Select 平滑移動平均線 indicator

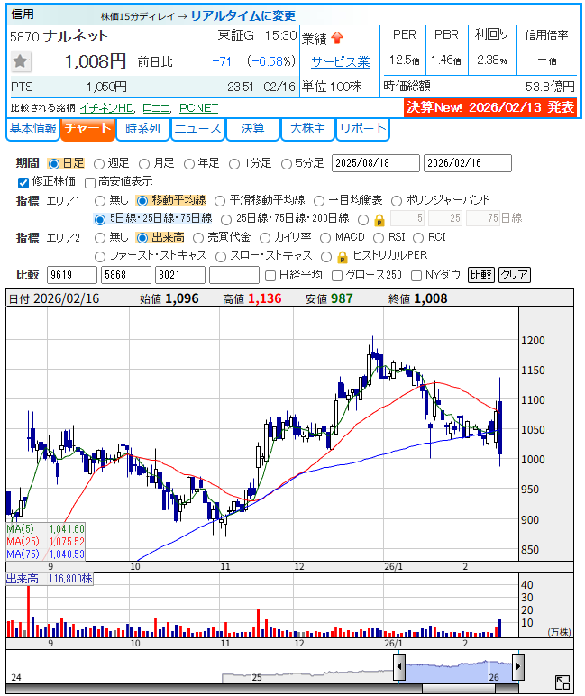point(220,201)
